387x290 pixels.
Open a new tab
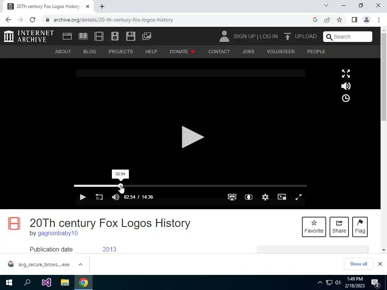pos(102,6)
